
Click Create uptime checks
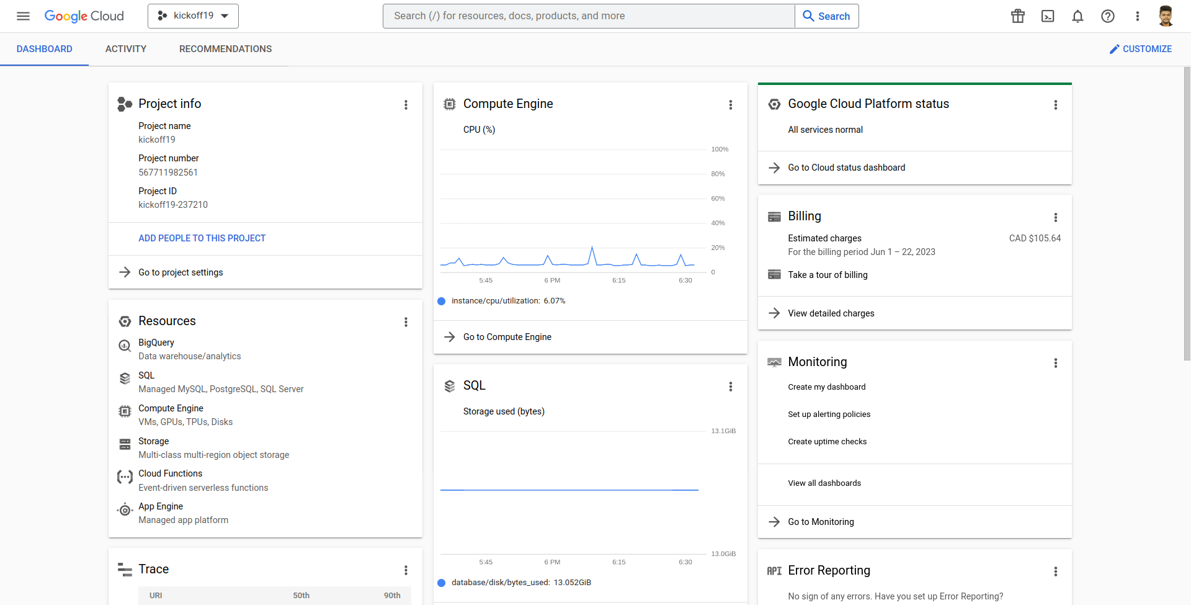click(x=827, y=441)
